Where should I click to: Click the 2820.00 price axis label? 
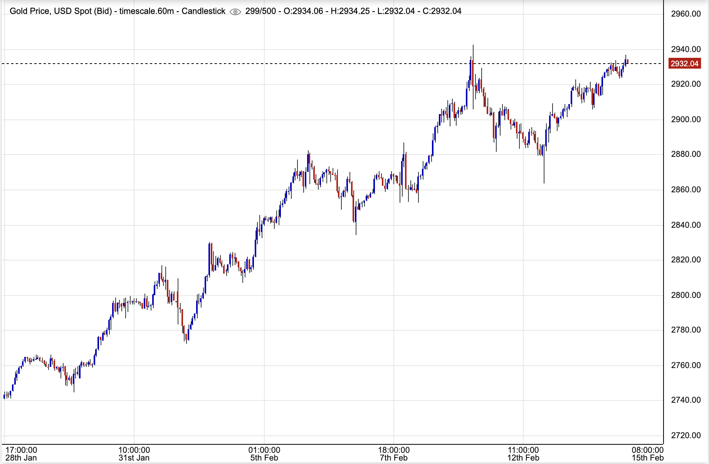686,260
